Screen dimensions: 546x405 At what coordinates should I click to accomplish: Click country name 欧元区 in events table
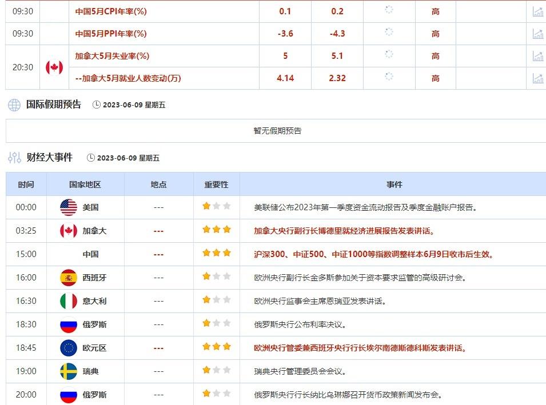click(x=94, y=348)
